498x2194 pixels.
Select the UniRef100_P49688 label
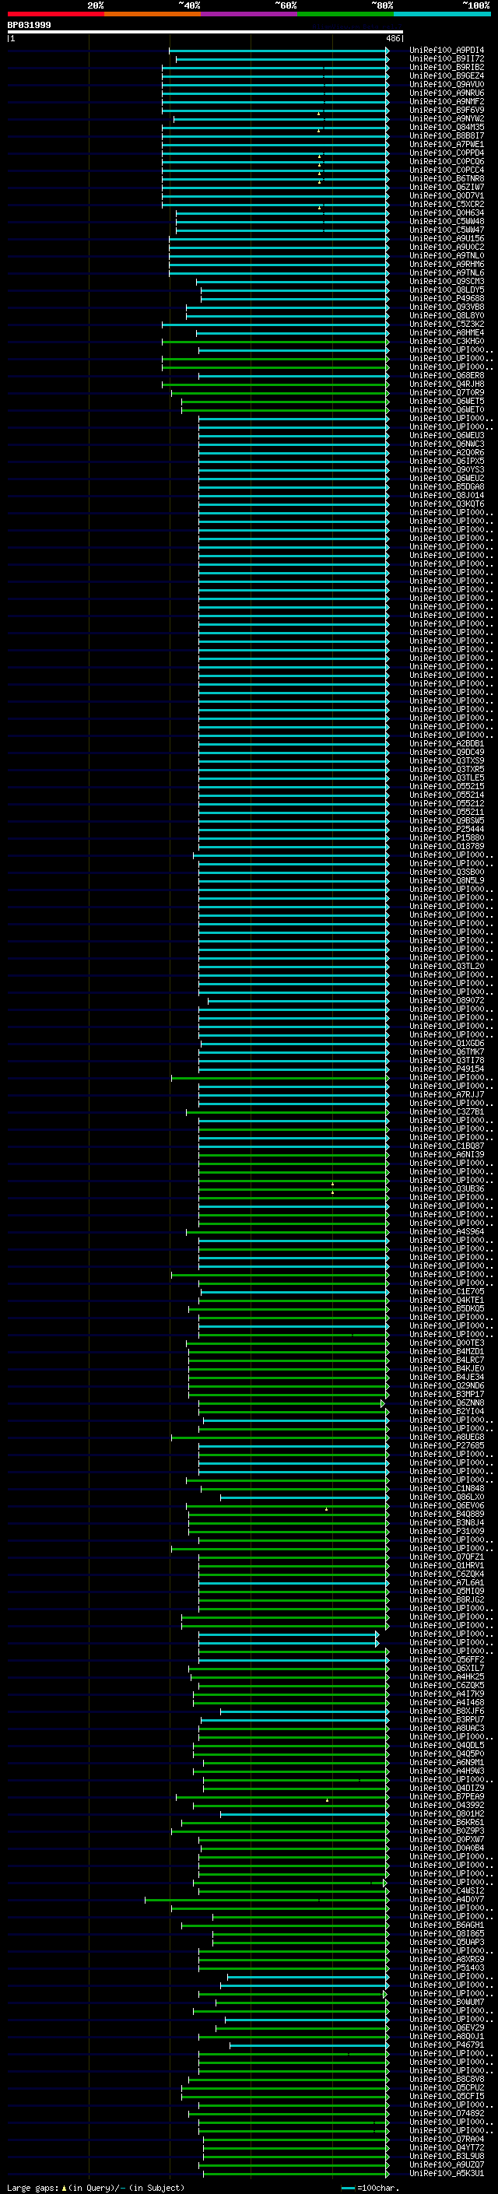pyautogui.click(x=447, y=299)
